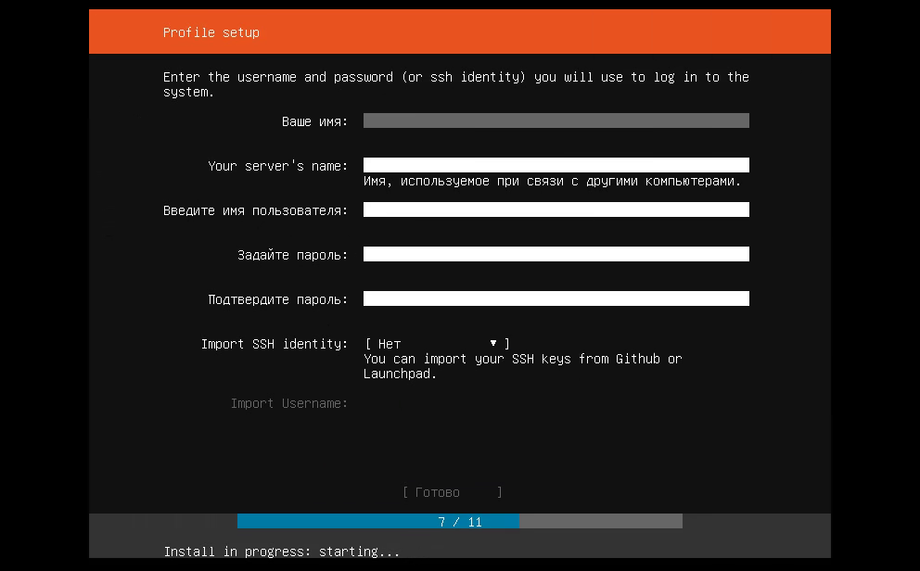Click the ▼ arrow in SSH identity dropdown
The width and height of the screenshot is (920, 571).
[493, 344]
